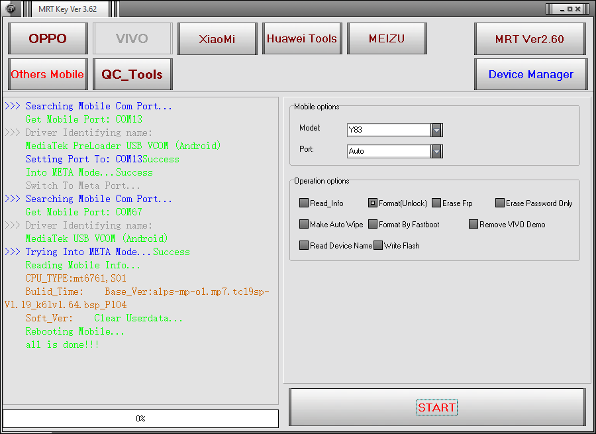Click log line 'MediaTek PreLoader USB VCOM (Android)'
596x434 pixels.
[123, 146]
